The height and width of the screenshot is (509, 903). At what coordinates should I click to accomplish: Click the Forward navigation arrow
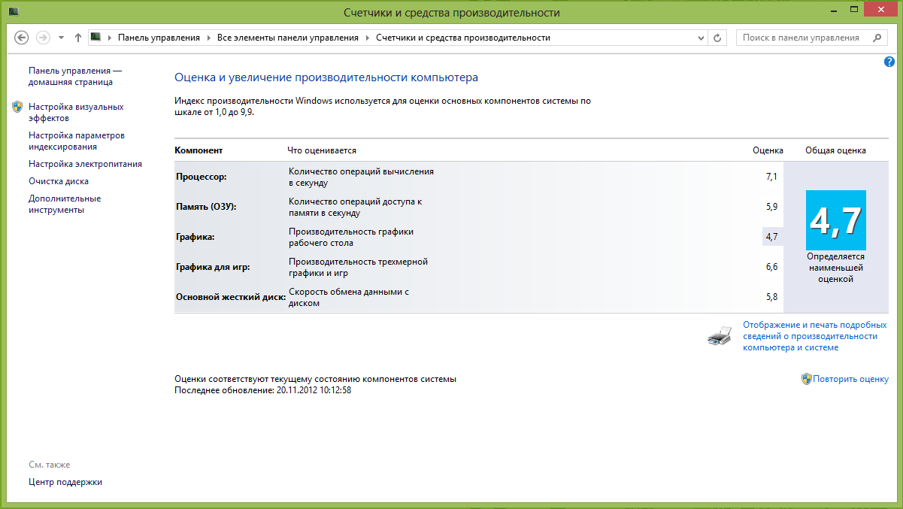(x=43, y=38)
